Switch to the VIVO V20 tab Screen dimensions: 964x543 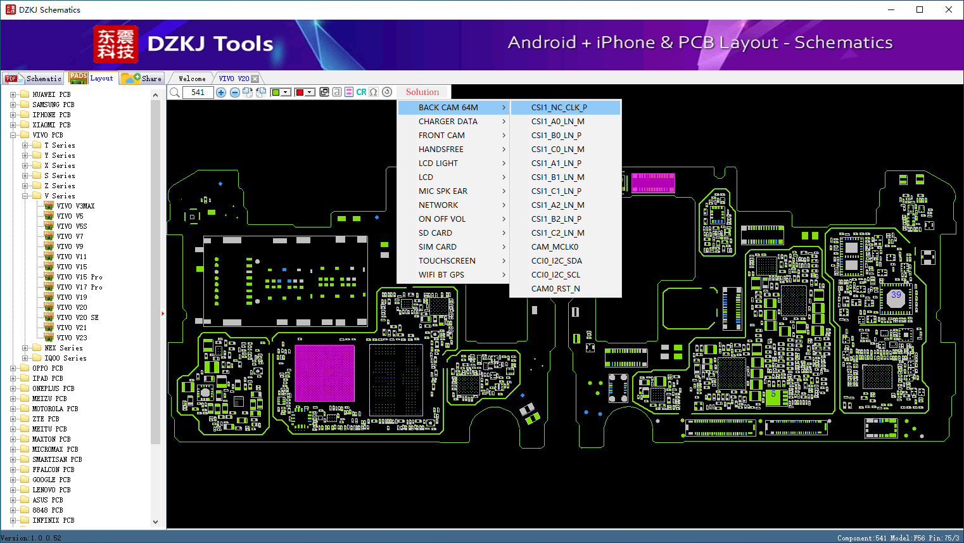coord(234,79)
